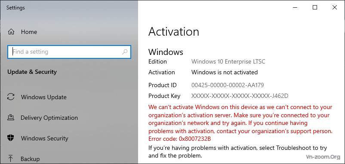The width and height of the screenshot is (345, 164).
Task: Click the Windows 10 Enterprise LTSC edition text
Action: click(x=228, y=61)
